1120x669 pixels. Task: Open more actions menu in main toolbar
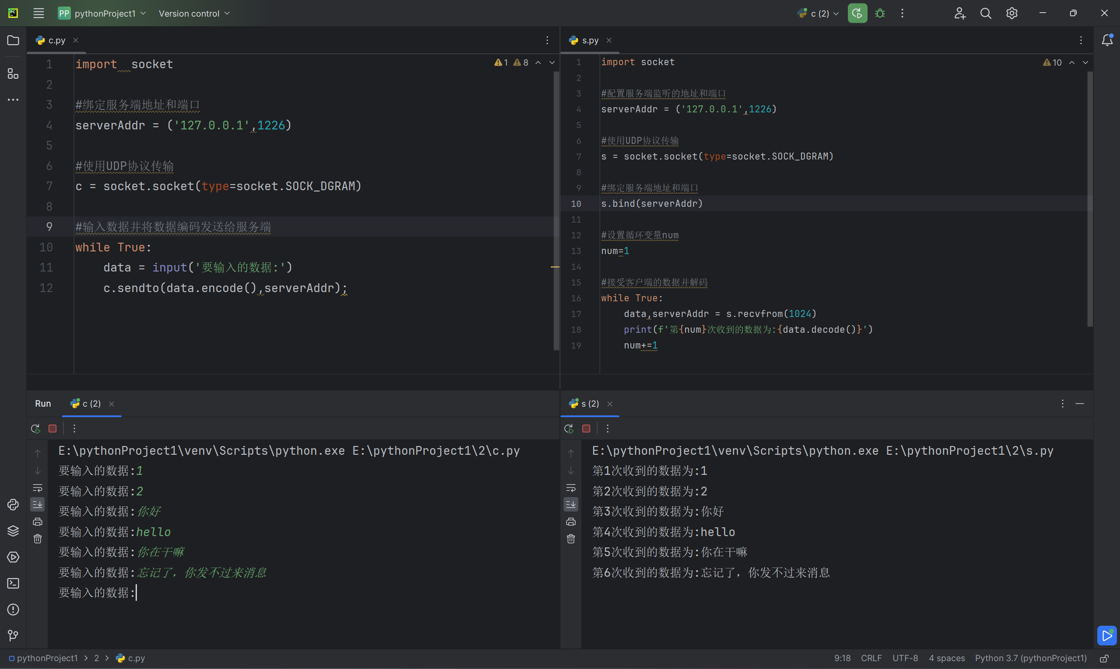click(902, 14)
